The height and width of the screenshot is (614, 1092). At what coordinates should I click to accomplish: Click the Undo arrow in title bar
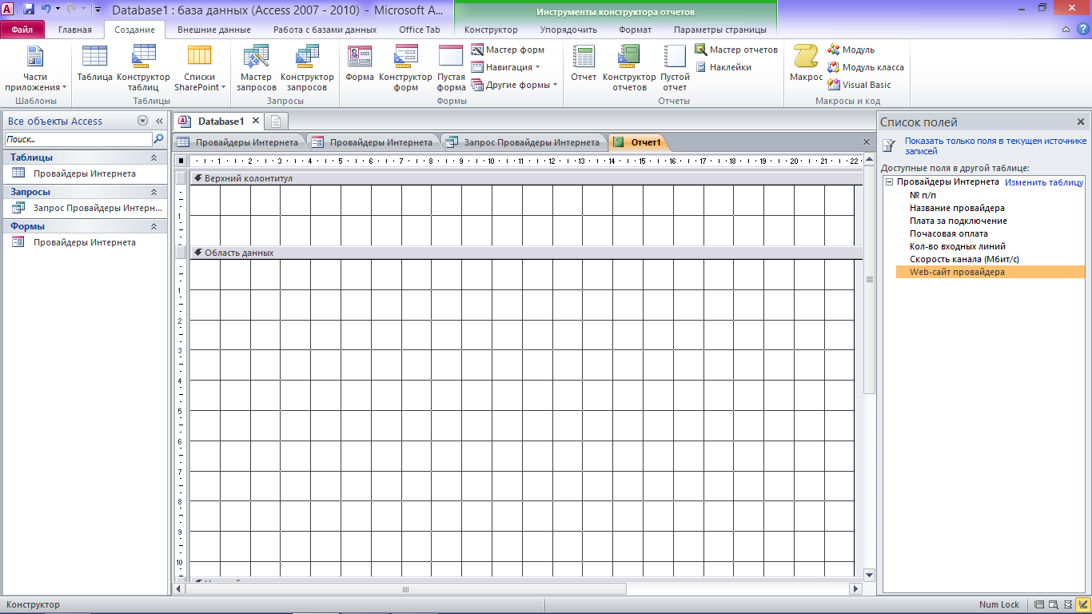46,10
